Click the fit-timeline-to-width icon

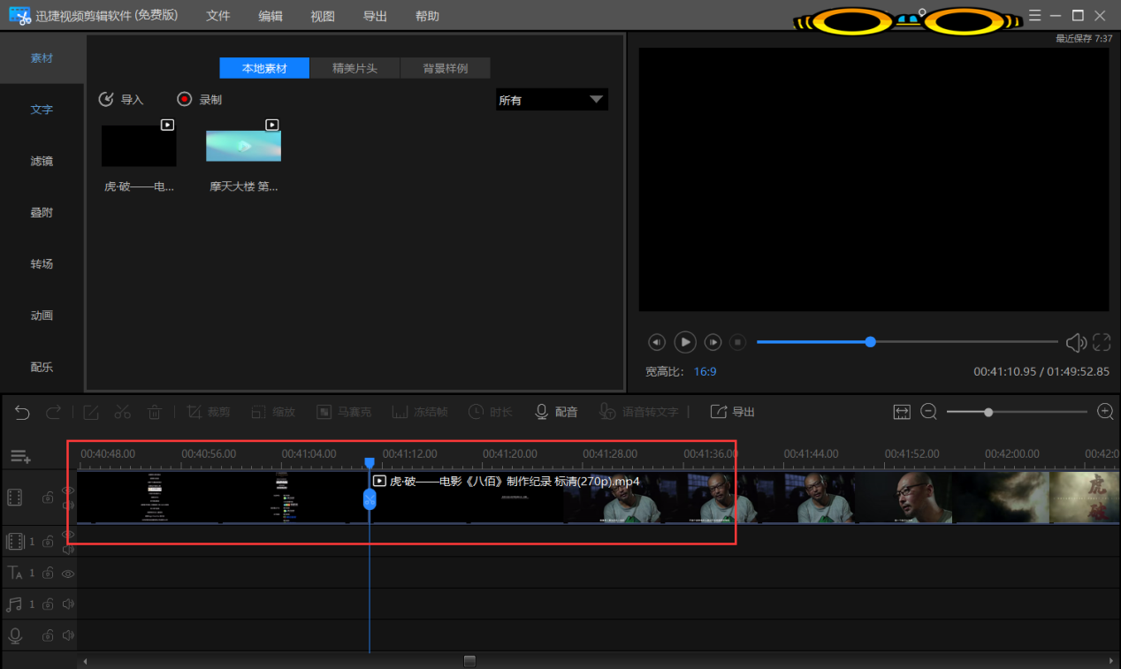point(902,412)
